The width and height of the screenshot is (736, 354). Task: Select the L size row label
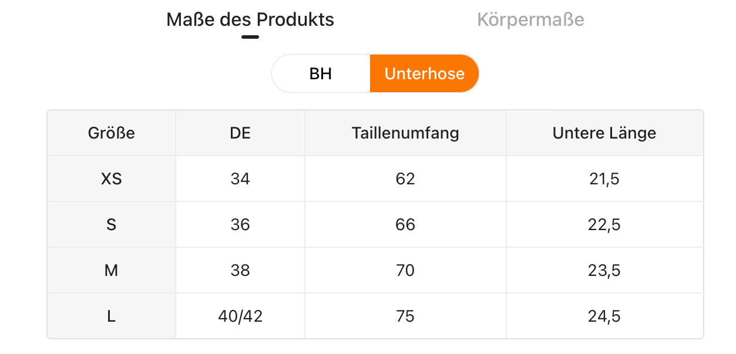111,316
